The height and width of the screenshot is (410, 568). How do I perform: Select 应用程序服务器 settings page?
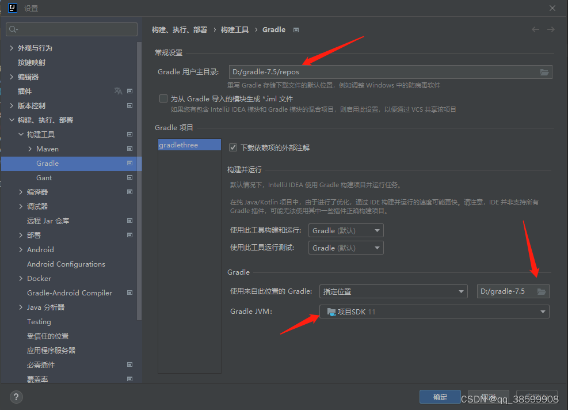(51, 350)
